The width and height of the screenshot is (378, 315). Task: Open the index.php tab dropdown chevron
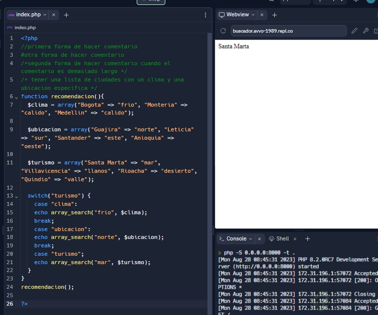coord(45,15)
